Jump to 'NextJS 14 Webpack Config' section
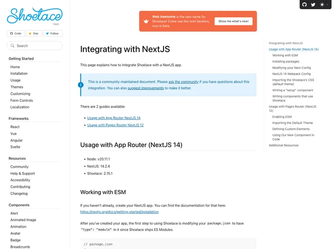The width and height of the screenshot is (335, 249). 291,74
